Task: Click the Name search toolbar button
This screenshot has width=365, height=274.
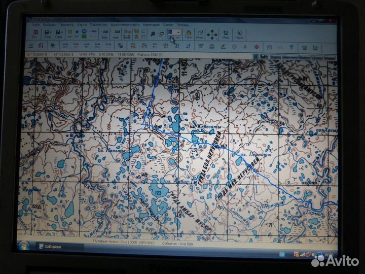Action: click(x=240, y=35)
